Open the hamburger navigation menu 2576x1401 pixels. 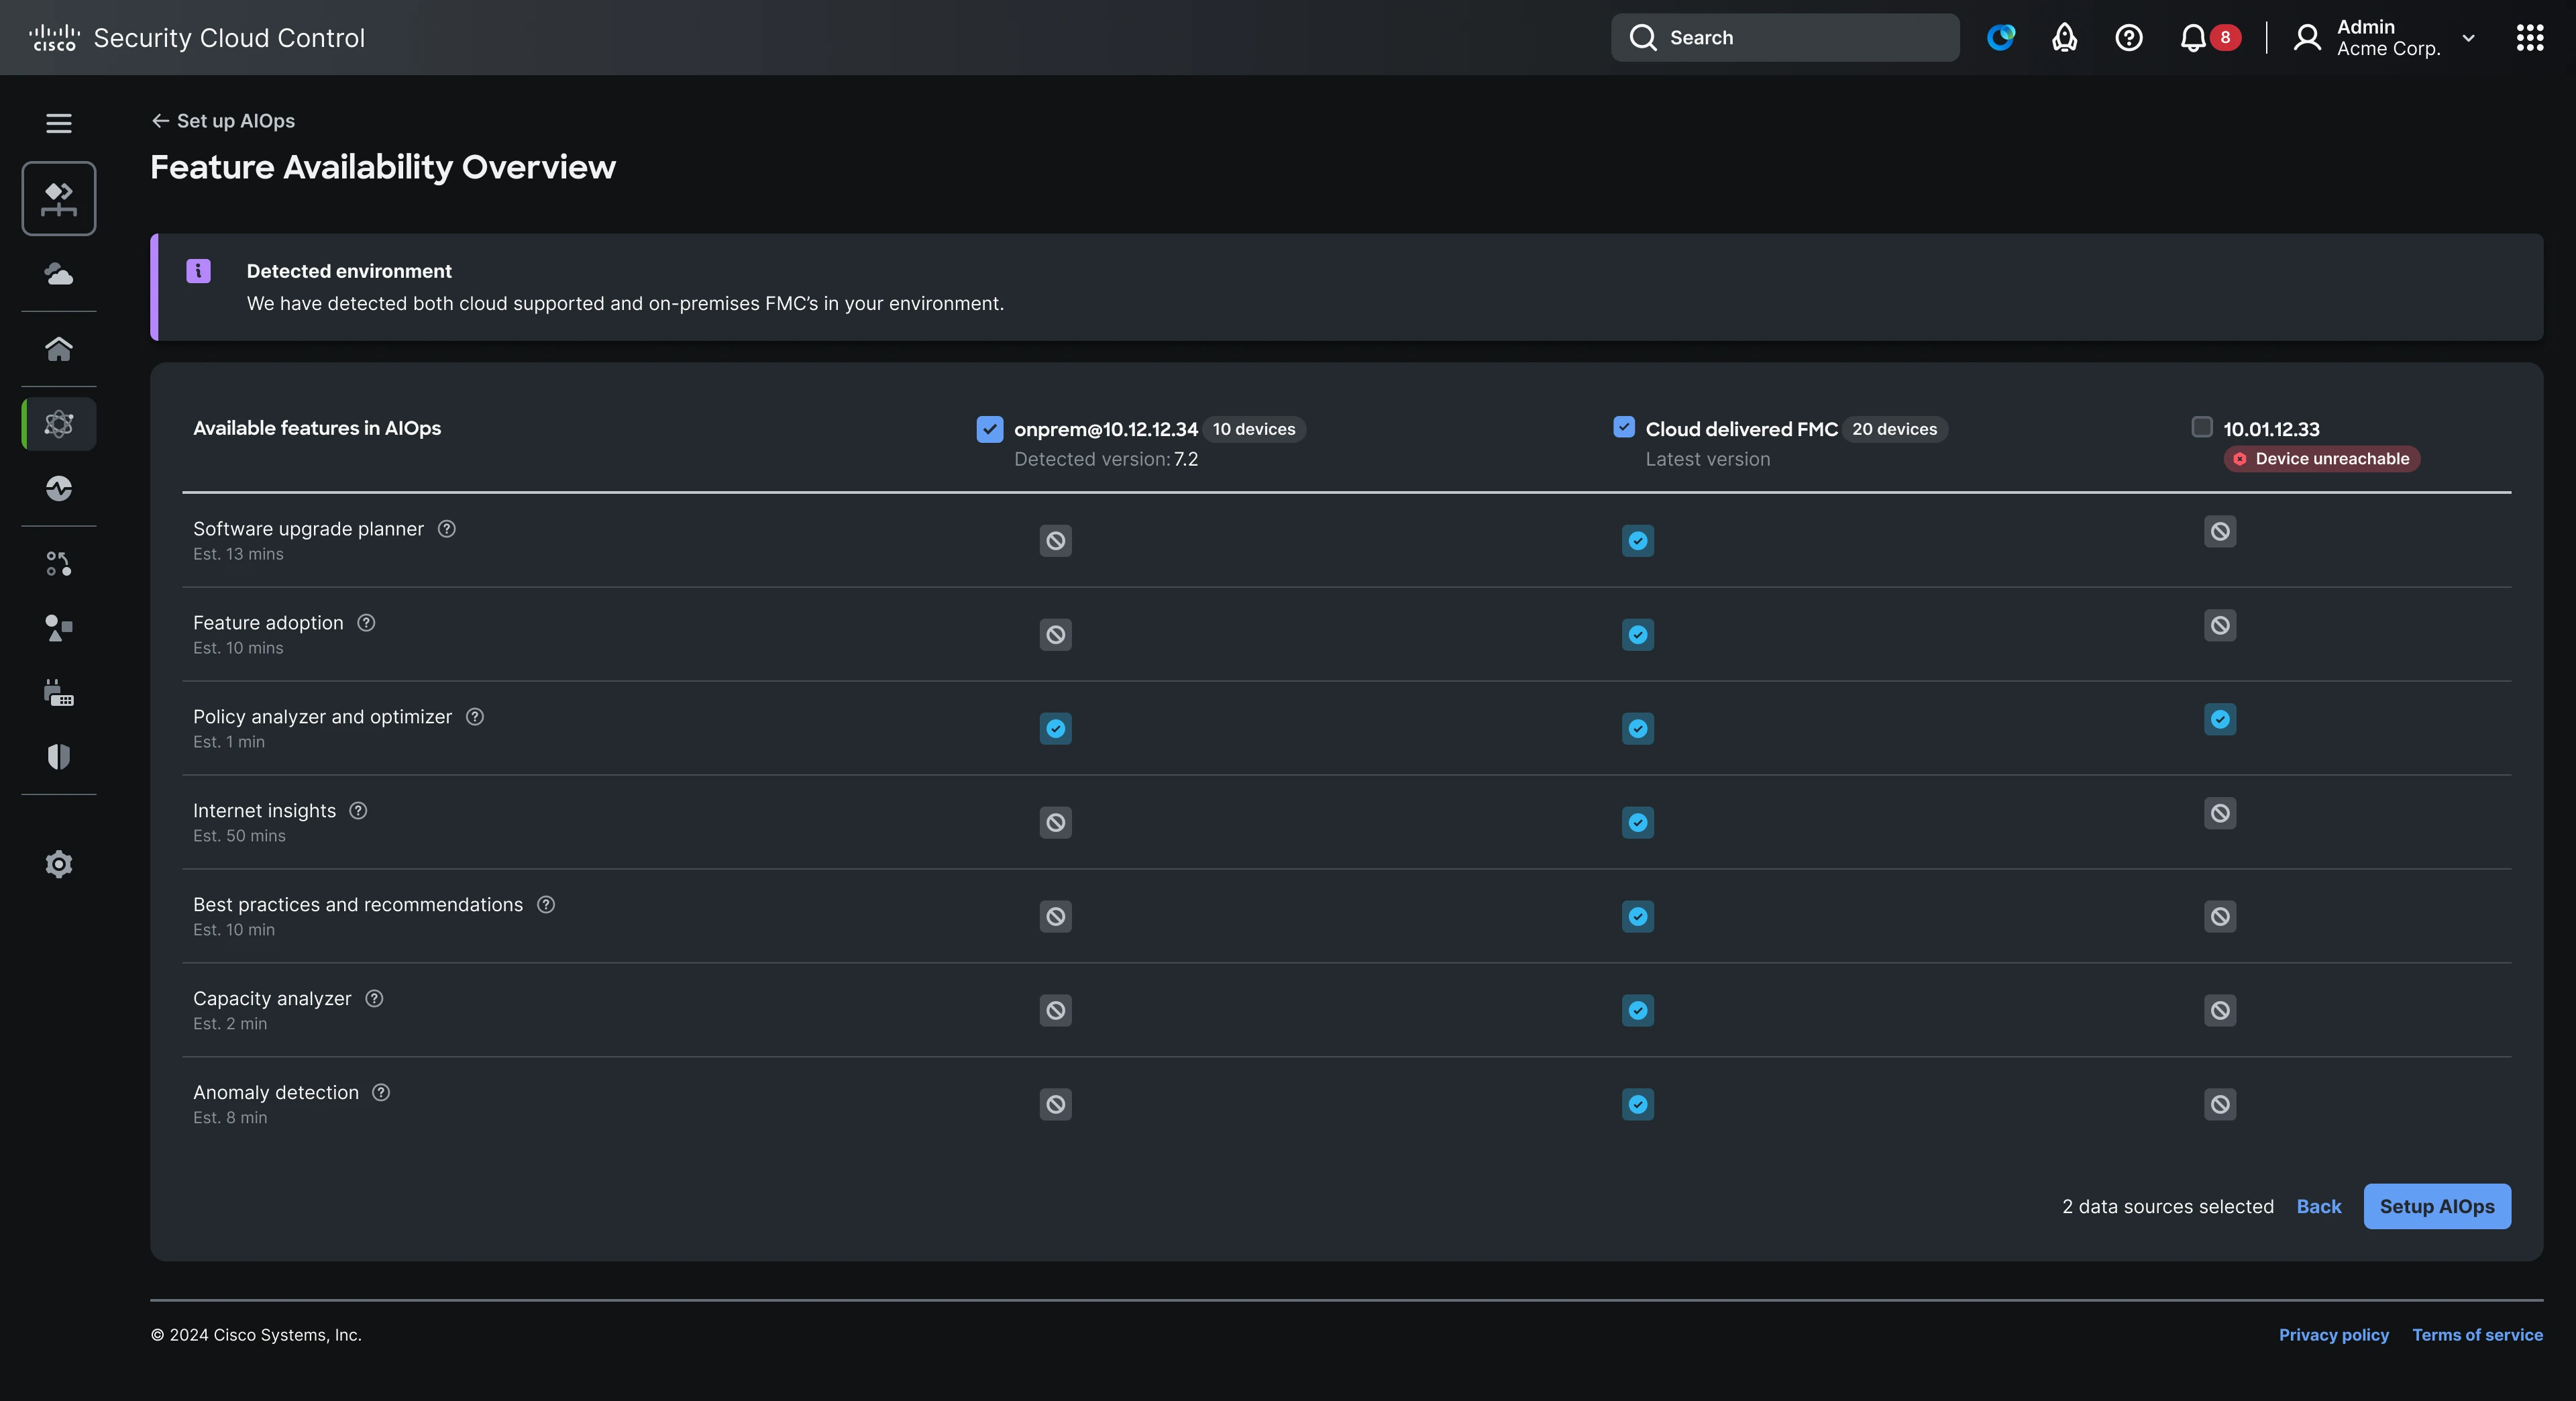pos(58,123)
